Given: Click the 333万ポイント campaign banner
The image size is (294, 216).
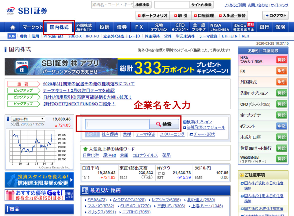Looking at the screenshot, I should click(174, 67).
